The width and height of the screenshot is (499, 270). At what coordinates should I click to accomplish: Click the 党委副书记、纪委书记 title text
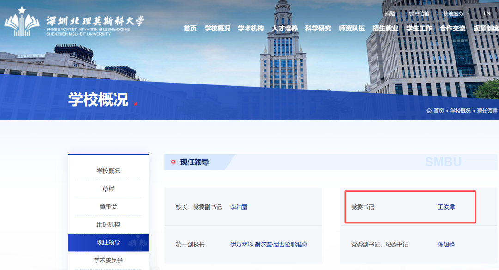(380, 245)
